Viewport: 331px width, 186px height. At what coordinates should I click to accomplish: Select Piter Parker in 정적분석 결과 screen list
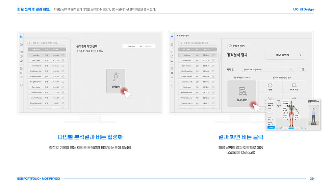(197, 60)
